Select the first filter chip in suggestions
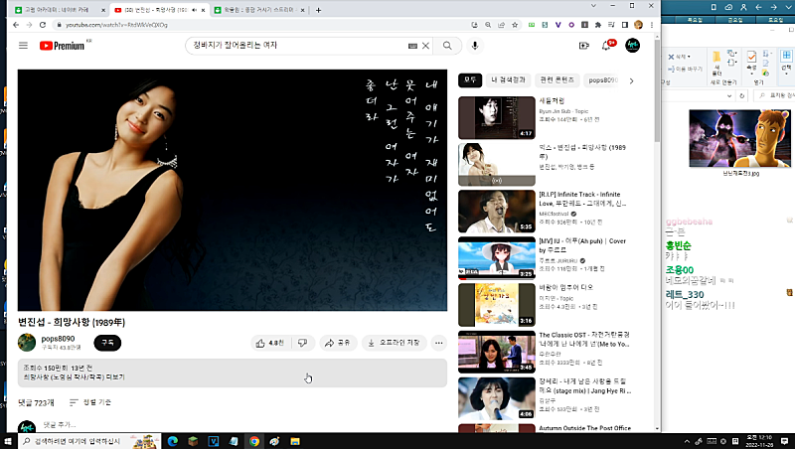This screenshot has height=449, width=795. click(x=470, y=80)
